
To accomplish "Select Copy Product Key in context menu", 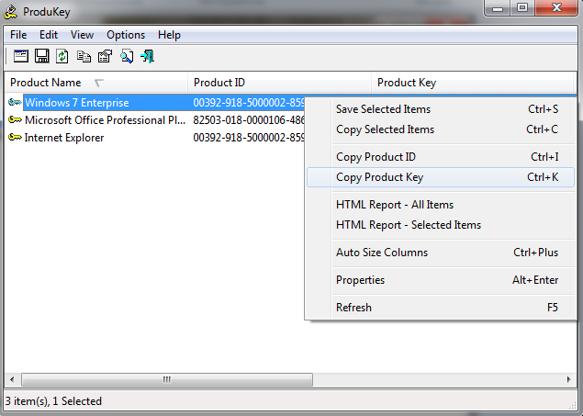I will [x=441, y=177].
